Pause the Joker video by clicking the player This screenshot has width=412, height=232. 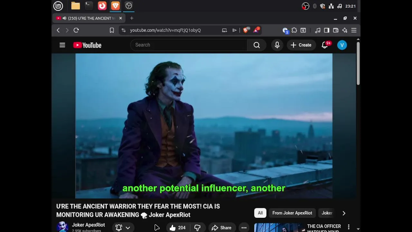point(204,126)
